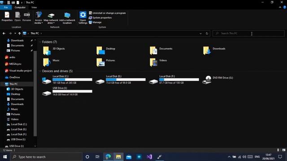Open Visual Studio from the taskbar

(x=149, y=157)
